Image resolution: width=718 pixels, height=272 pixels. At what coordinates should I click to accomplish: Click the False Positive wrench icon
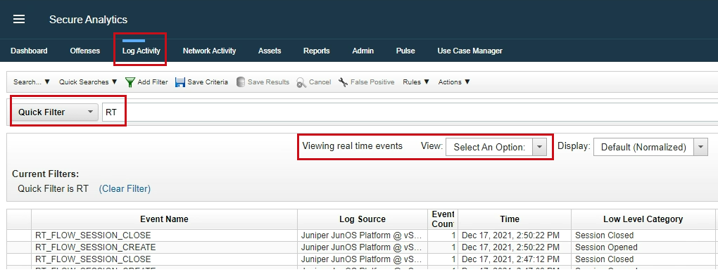coord(343,82)
